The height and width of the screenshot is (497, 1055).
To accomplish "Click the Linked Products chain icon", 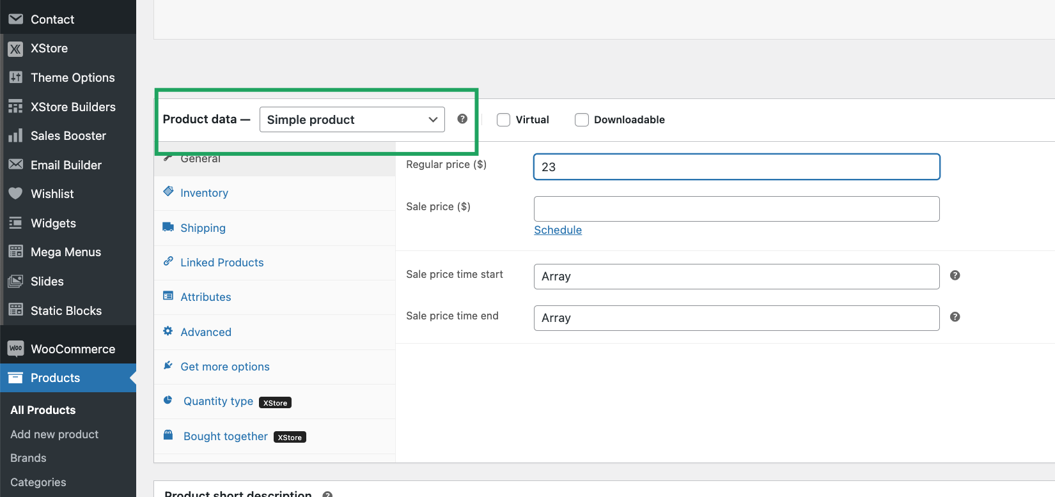I will click(168, 261).
